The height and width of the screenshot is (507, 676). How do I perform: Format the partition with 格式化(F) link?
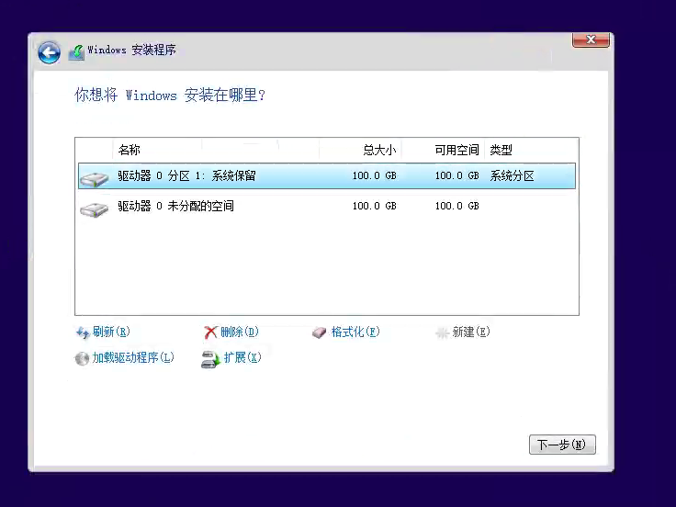pyautogui.click(x=355, y=332)
